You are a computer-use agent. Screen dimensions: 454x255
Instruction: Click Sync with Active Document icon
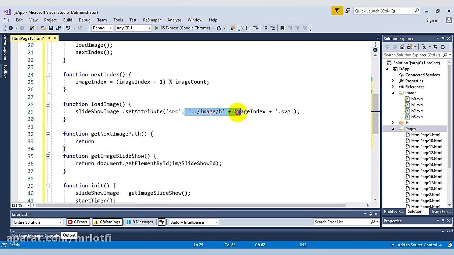(435, 47)
